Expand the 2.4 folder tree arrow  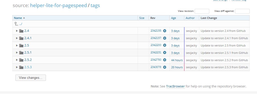pyautogui.click(x=17, y=31)
